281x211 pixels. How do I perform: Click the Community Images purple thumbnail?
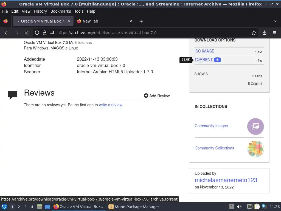pos(255,126)
